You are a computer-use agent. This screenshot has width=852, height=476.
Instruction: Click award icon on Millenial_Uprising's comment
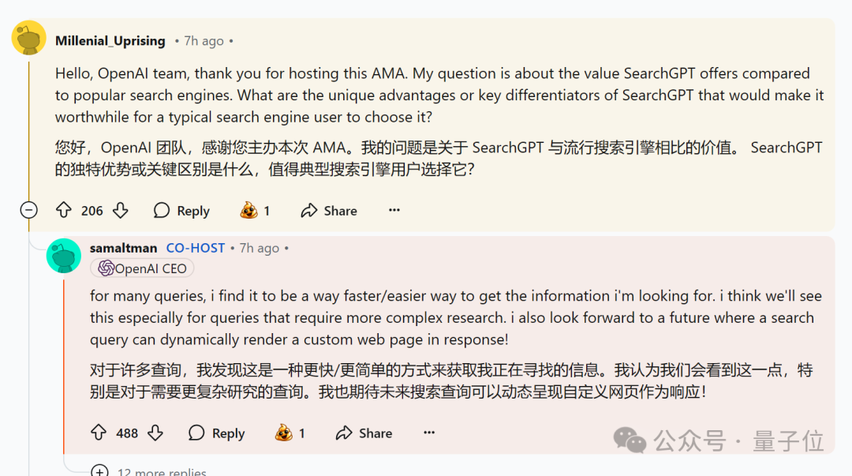(x=248, y=210)
